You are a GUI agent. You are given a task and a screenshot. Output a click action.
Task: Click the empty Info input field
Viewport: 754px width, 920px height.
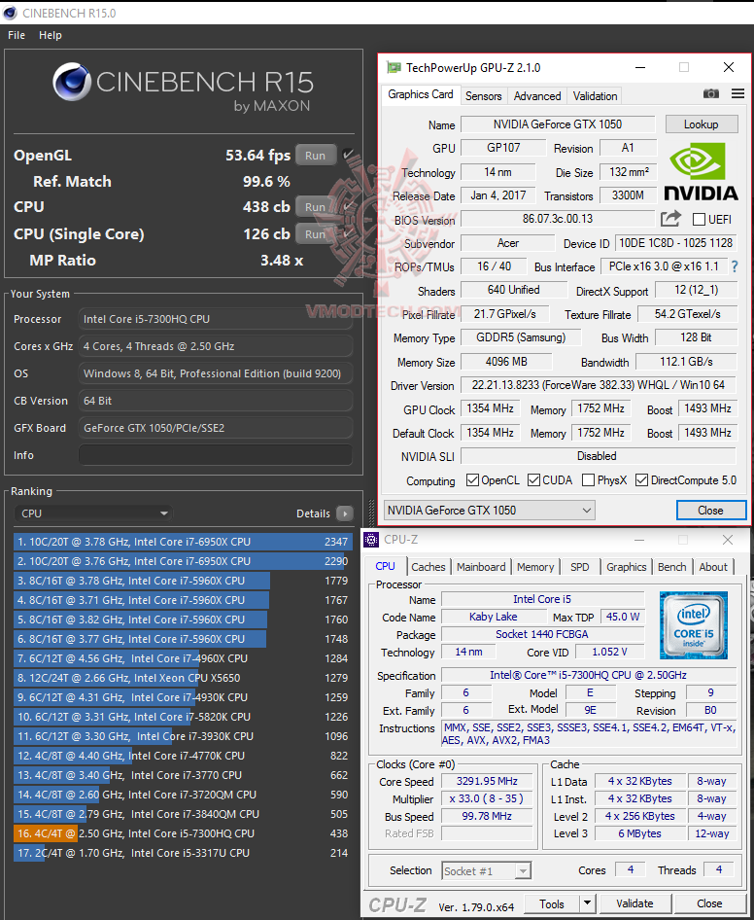click(216, 455)
